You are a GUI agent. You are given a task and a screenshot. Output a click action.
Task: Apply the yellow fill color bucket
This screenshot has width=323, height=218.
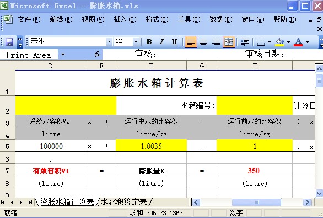[x=279, y=42]
